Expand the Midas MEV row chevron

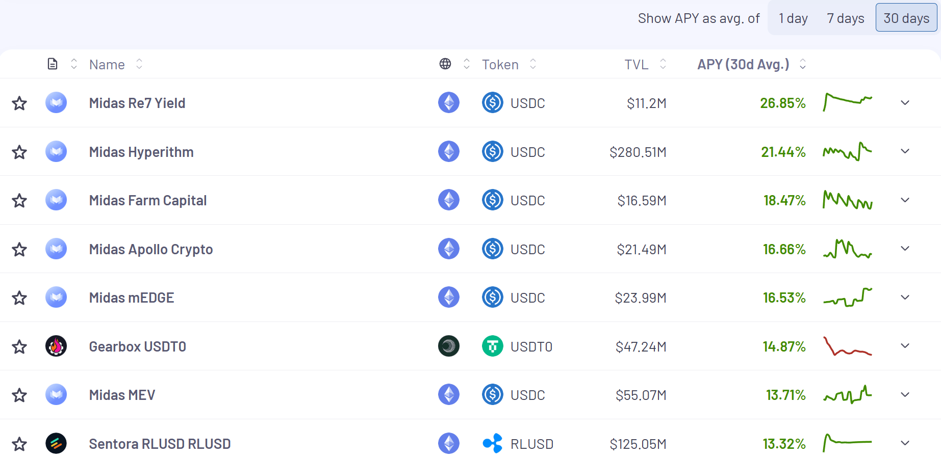coord(905,395)
